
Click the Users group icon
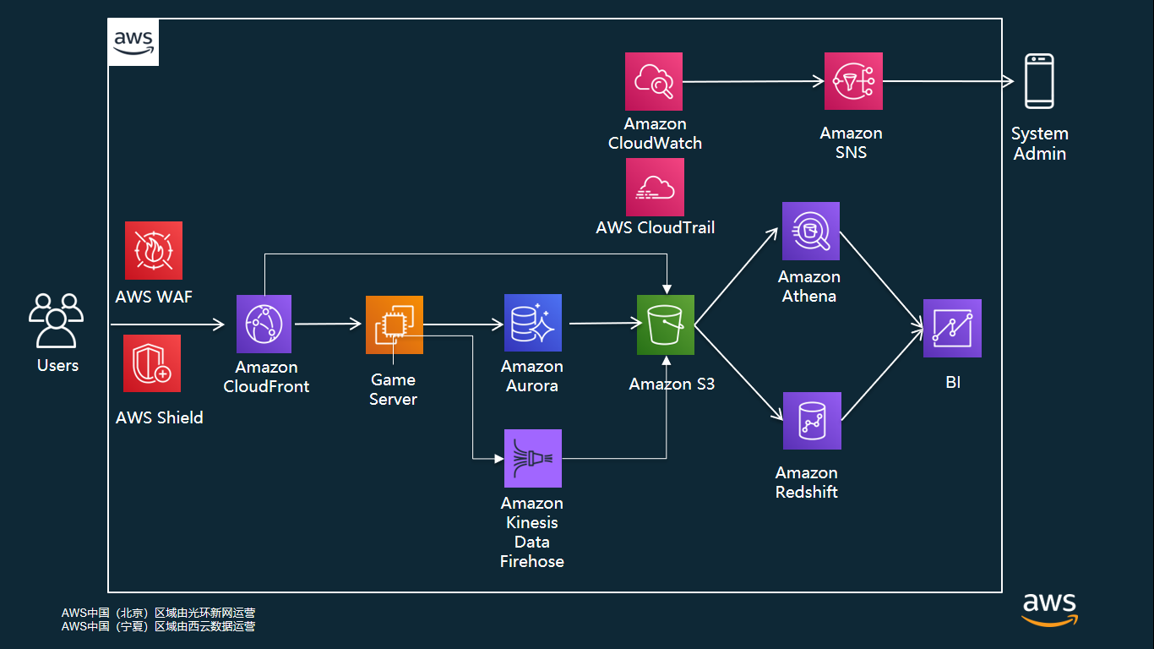click(x=57, y=320)
